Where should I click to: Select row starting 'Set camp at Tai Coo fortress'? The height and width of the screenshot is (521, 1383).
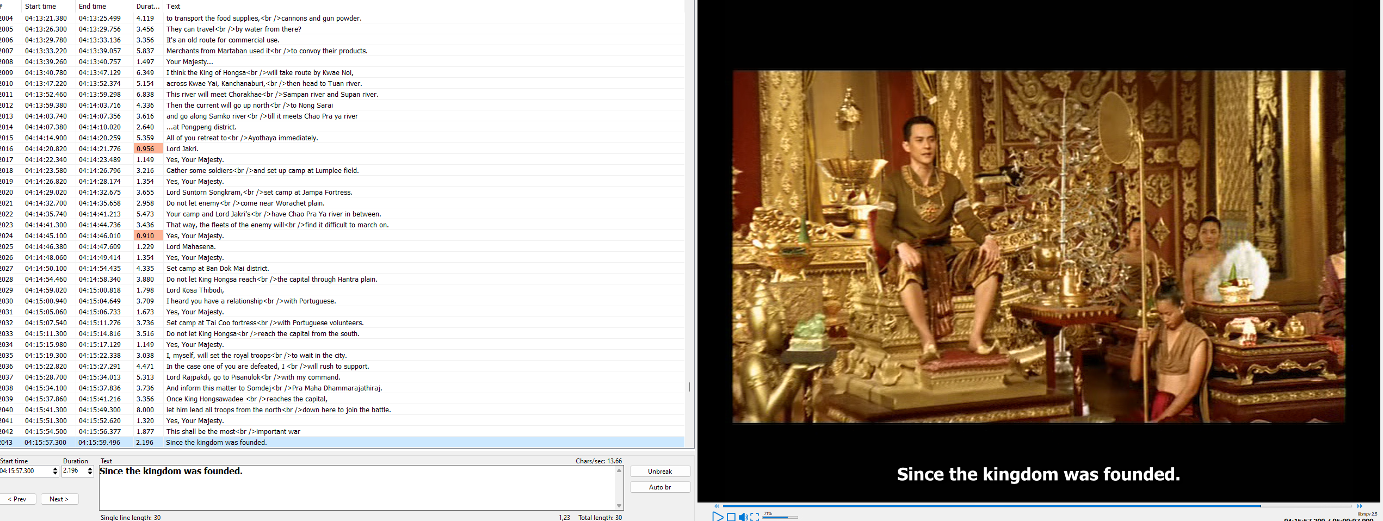[342, 323]
